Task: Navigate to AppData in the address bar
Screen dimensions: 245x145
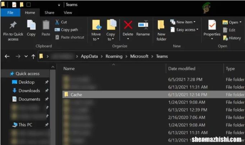Action: (89, 56)
